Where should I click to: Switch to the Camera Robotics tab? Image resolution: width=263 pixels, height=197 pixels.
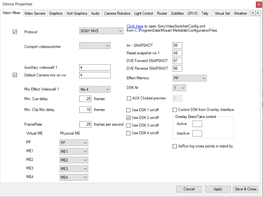(x=117, y=13)
